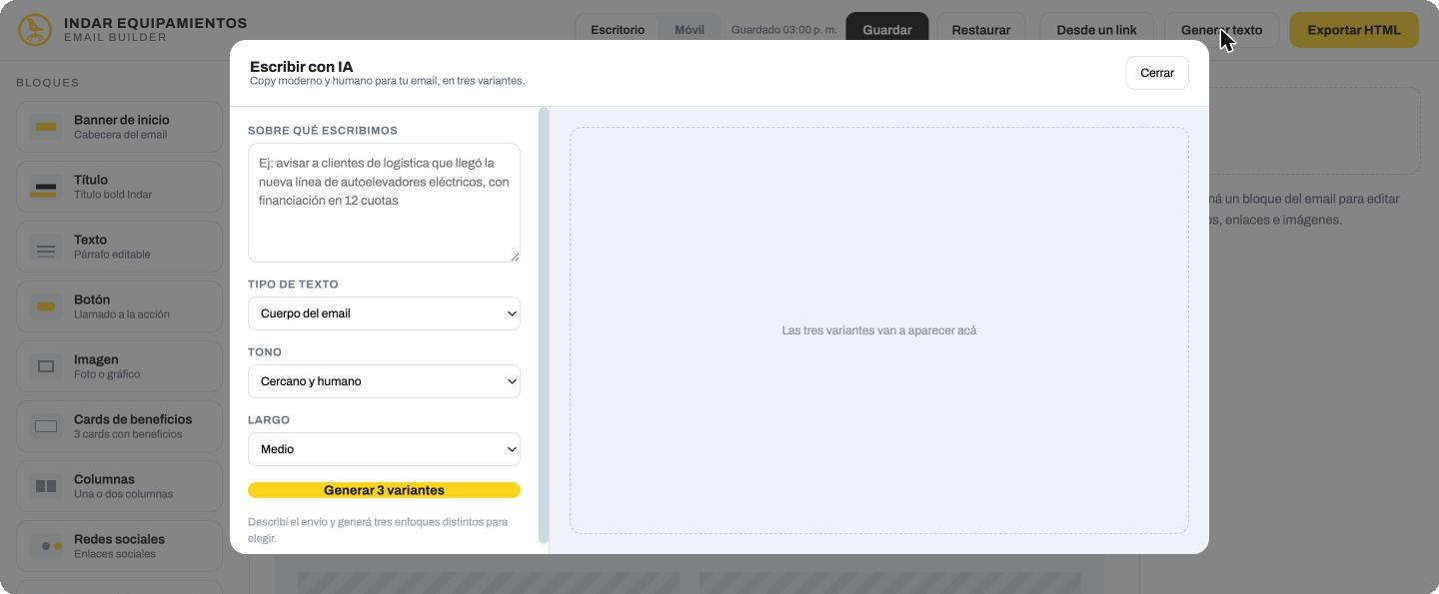Select the Redes sociales block icon
This screenshot has width=1439, height=594.
(46, 546)
